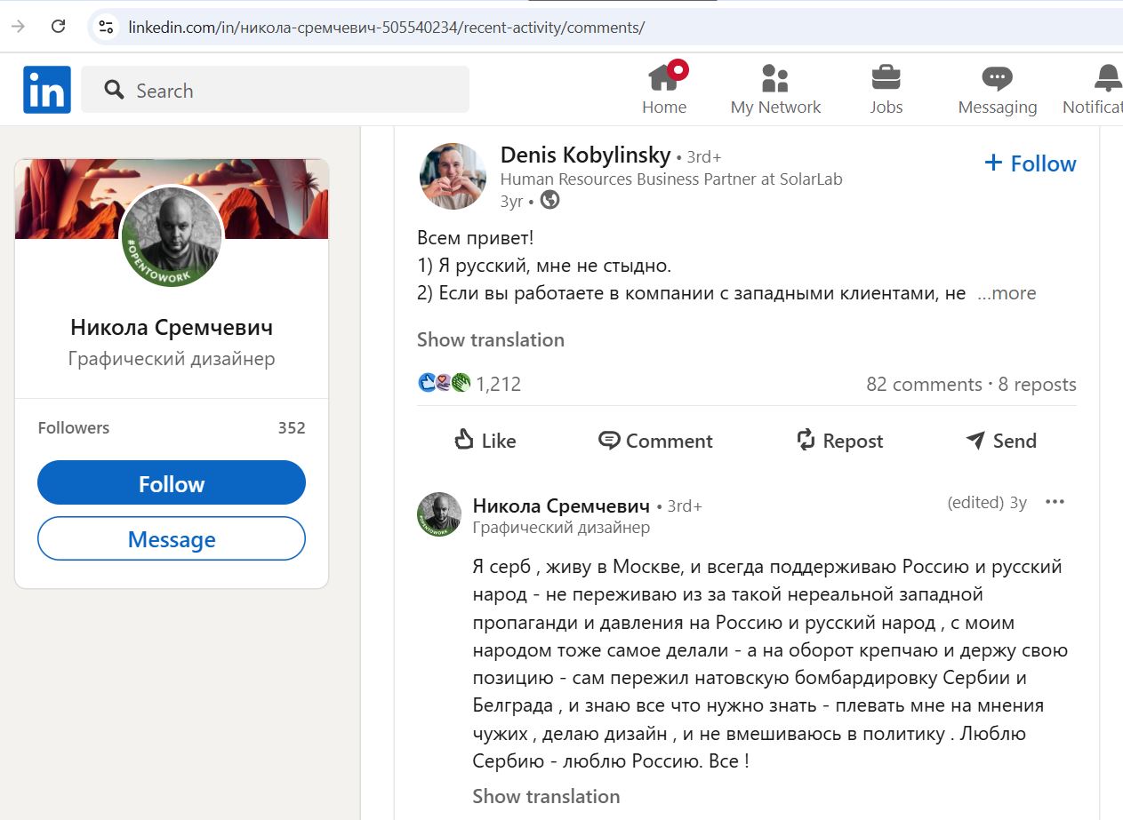View site information icon in address bar
The height and width of the screenshot is (820, 1123).
[106, 27]
